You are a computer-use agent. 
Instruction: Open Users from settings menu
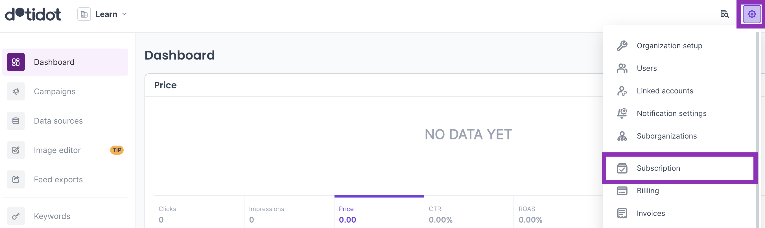[x=646, y=68]
